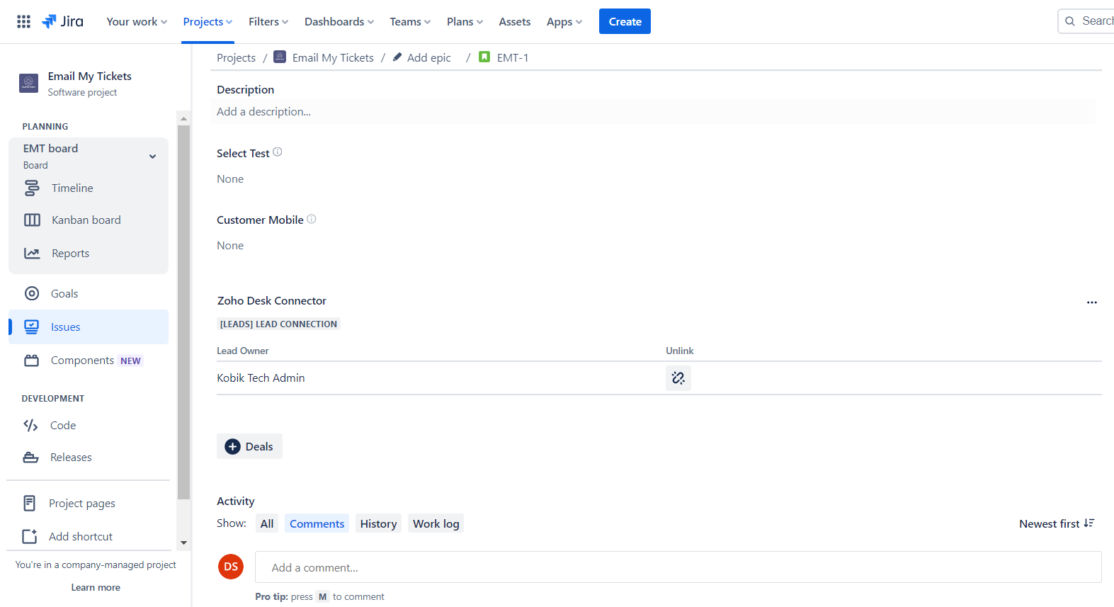Click Learn more link
Image resolution: width=1114 pixels, height=607 pixels.
point(96,587)
